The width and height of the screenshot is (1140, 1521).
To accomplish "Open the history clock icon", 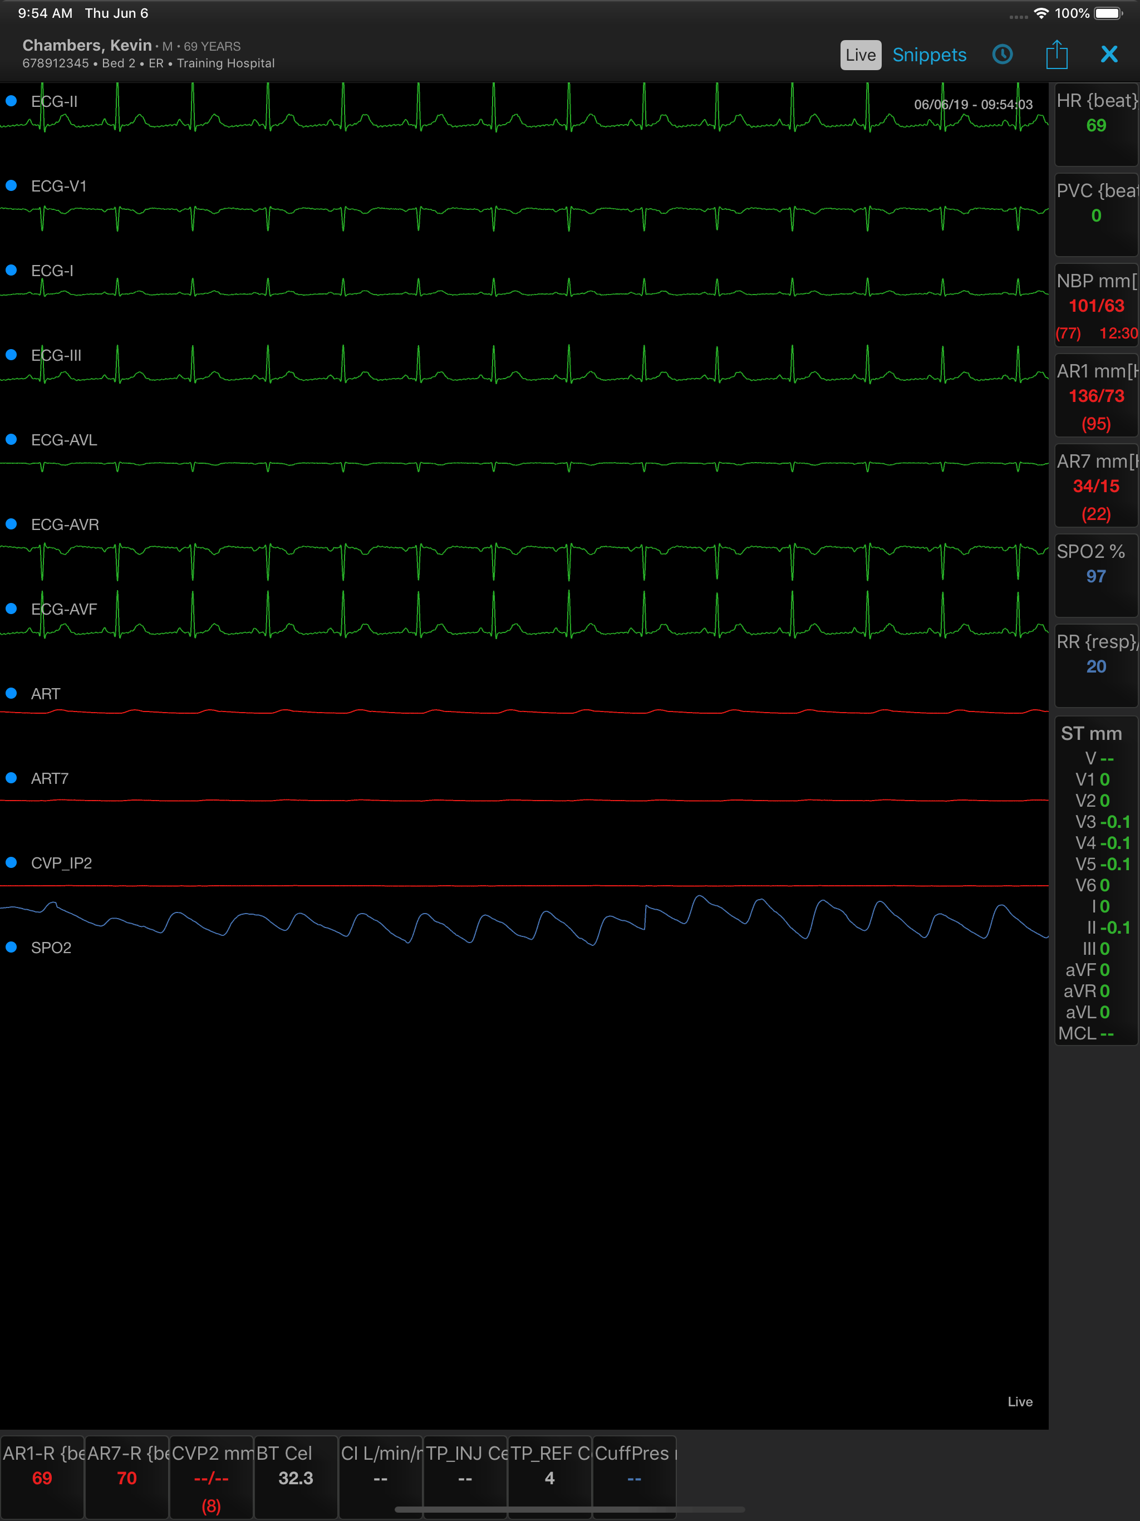I will coord(1002,55).
